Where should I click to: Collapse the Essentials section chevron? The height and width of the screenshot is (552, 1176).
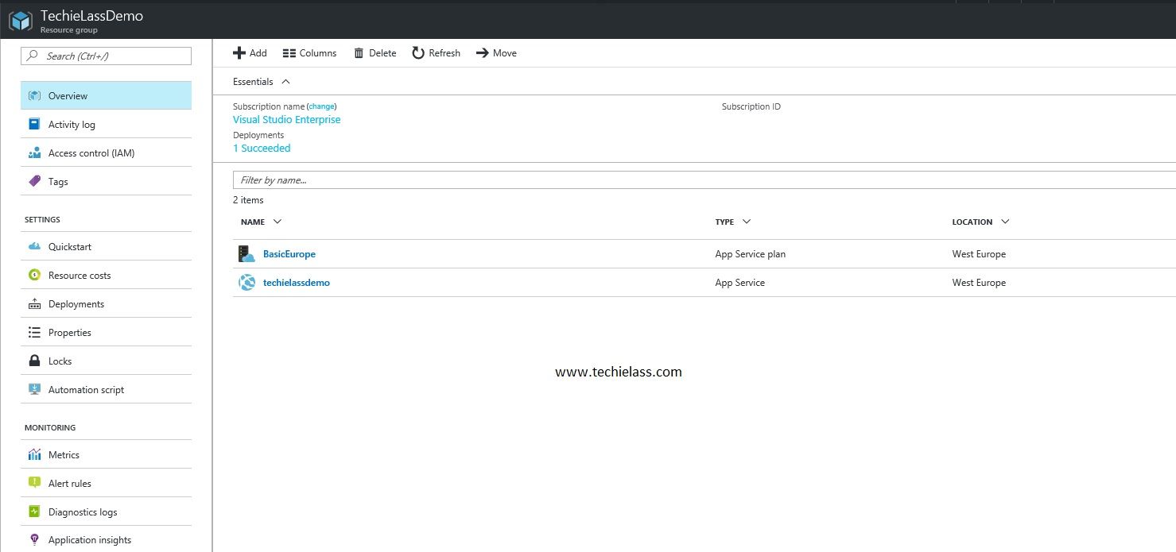[286, 81]
